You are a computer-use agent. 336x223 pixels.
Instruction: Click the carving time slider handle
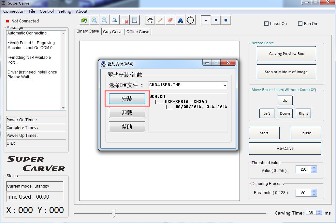pos(114,213)
